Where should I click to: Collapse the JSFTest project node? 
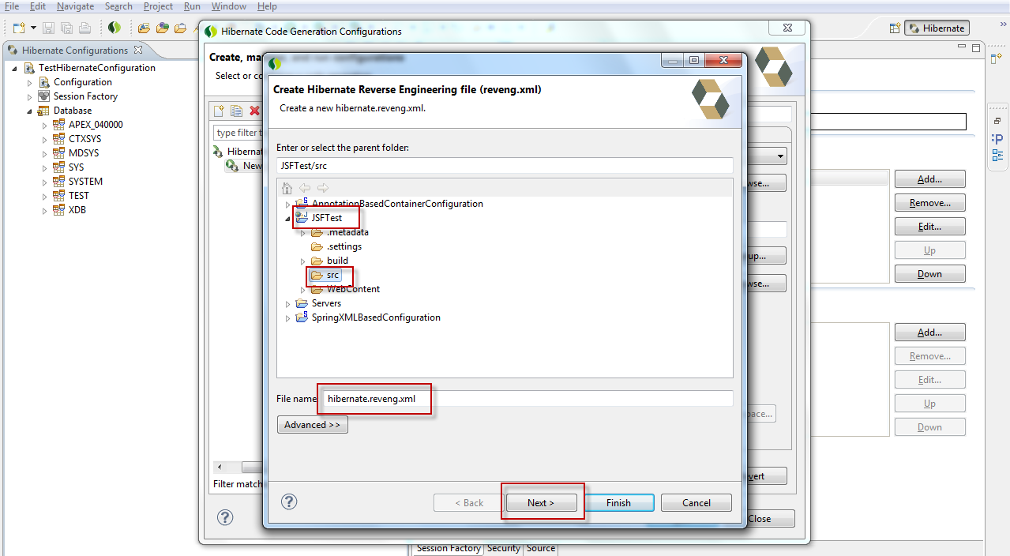click(287, 217)
